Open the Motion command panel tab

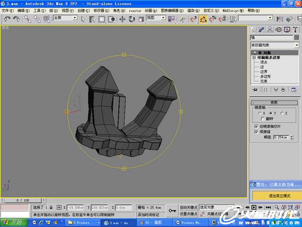pyautogui.click(x=278, y=29)
